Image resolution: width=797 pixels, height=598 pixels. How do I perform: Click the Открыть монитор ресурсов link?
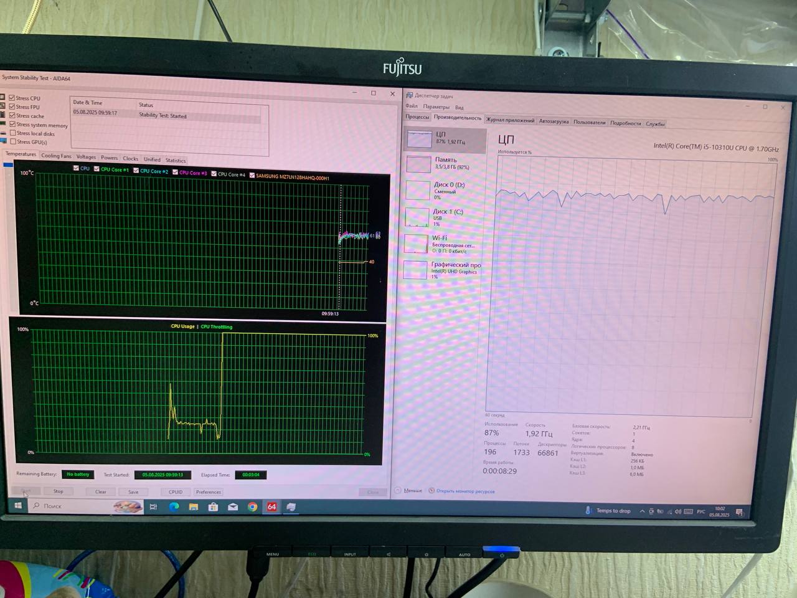[465, 491]
